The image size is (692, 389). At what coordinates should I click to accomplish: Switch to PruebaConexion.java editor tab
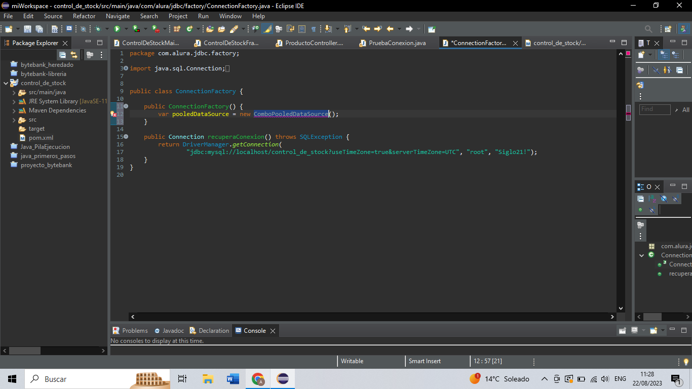(x=392, y=43)
